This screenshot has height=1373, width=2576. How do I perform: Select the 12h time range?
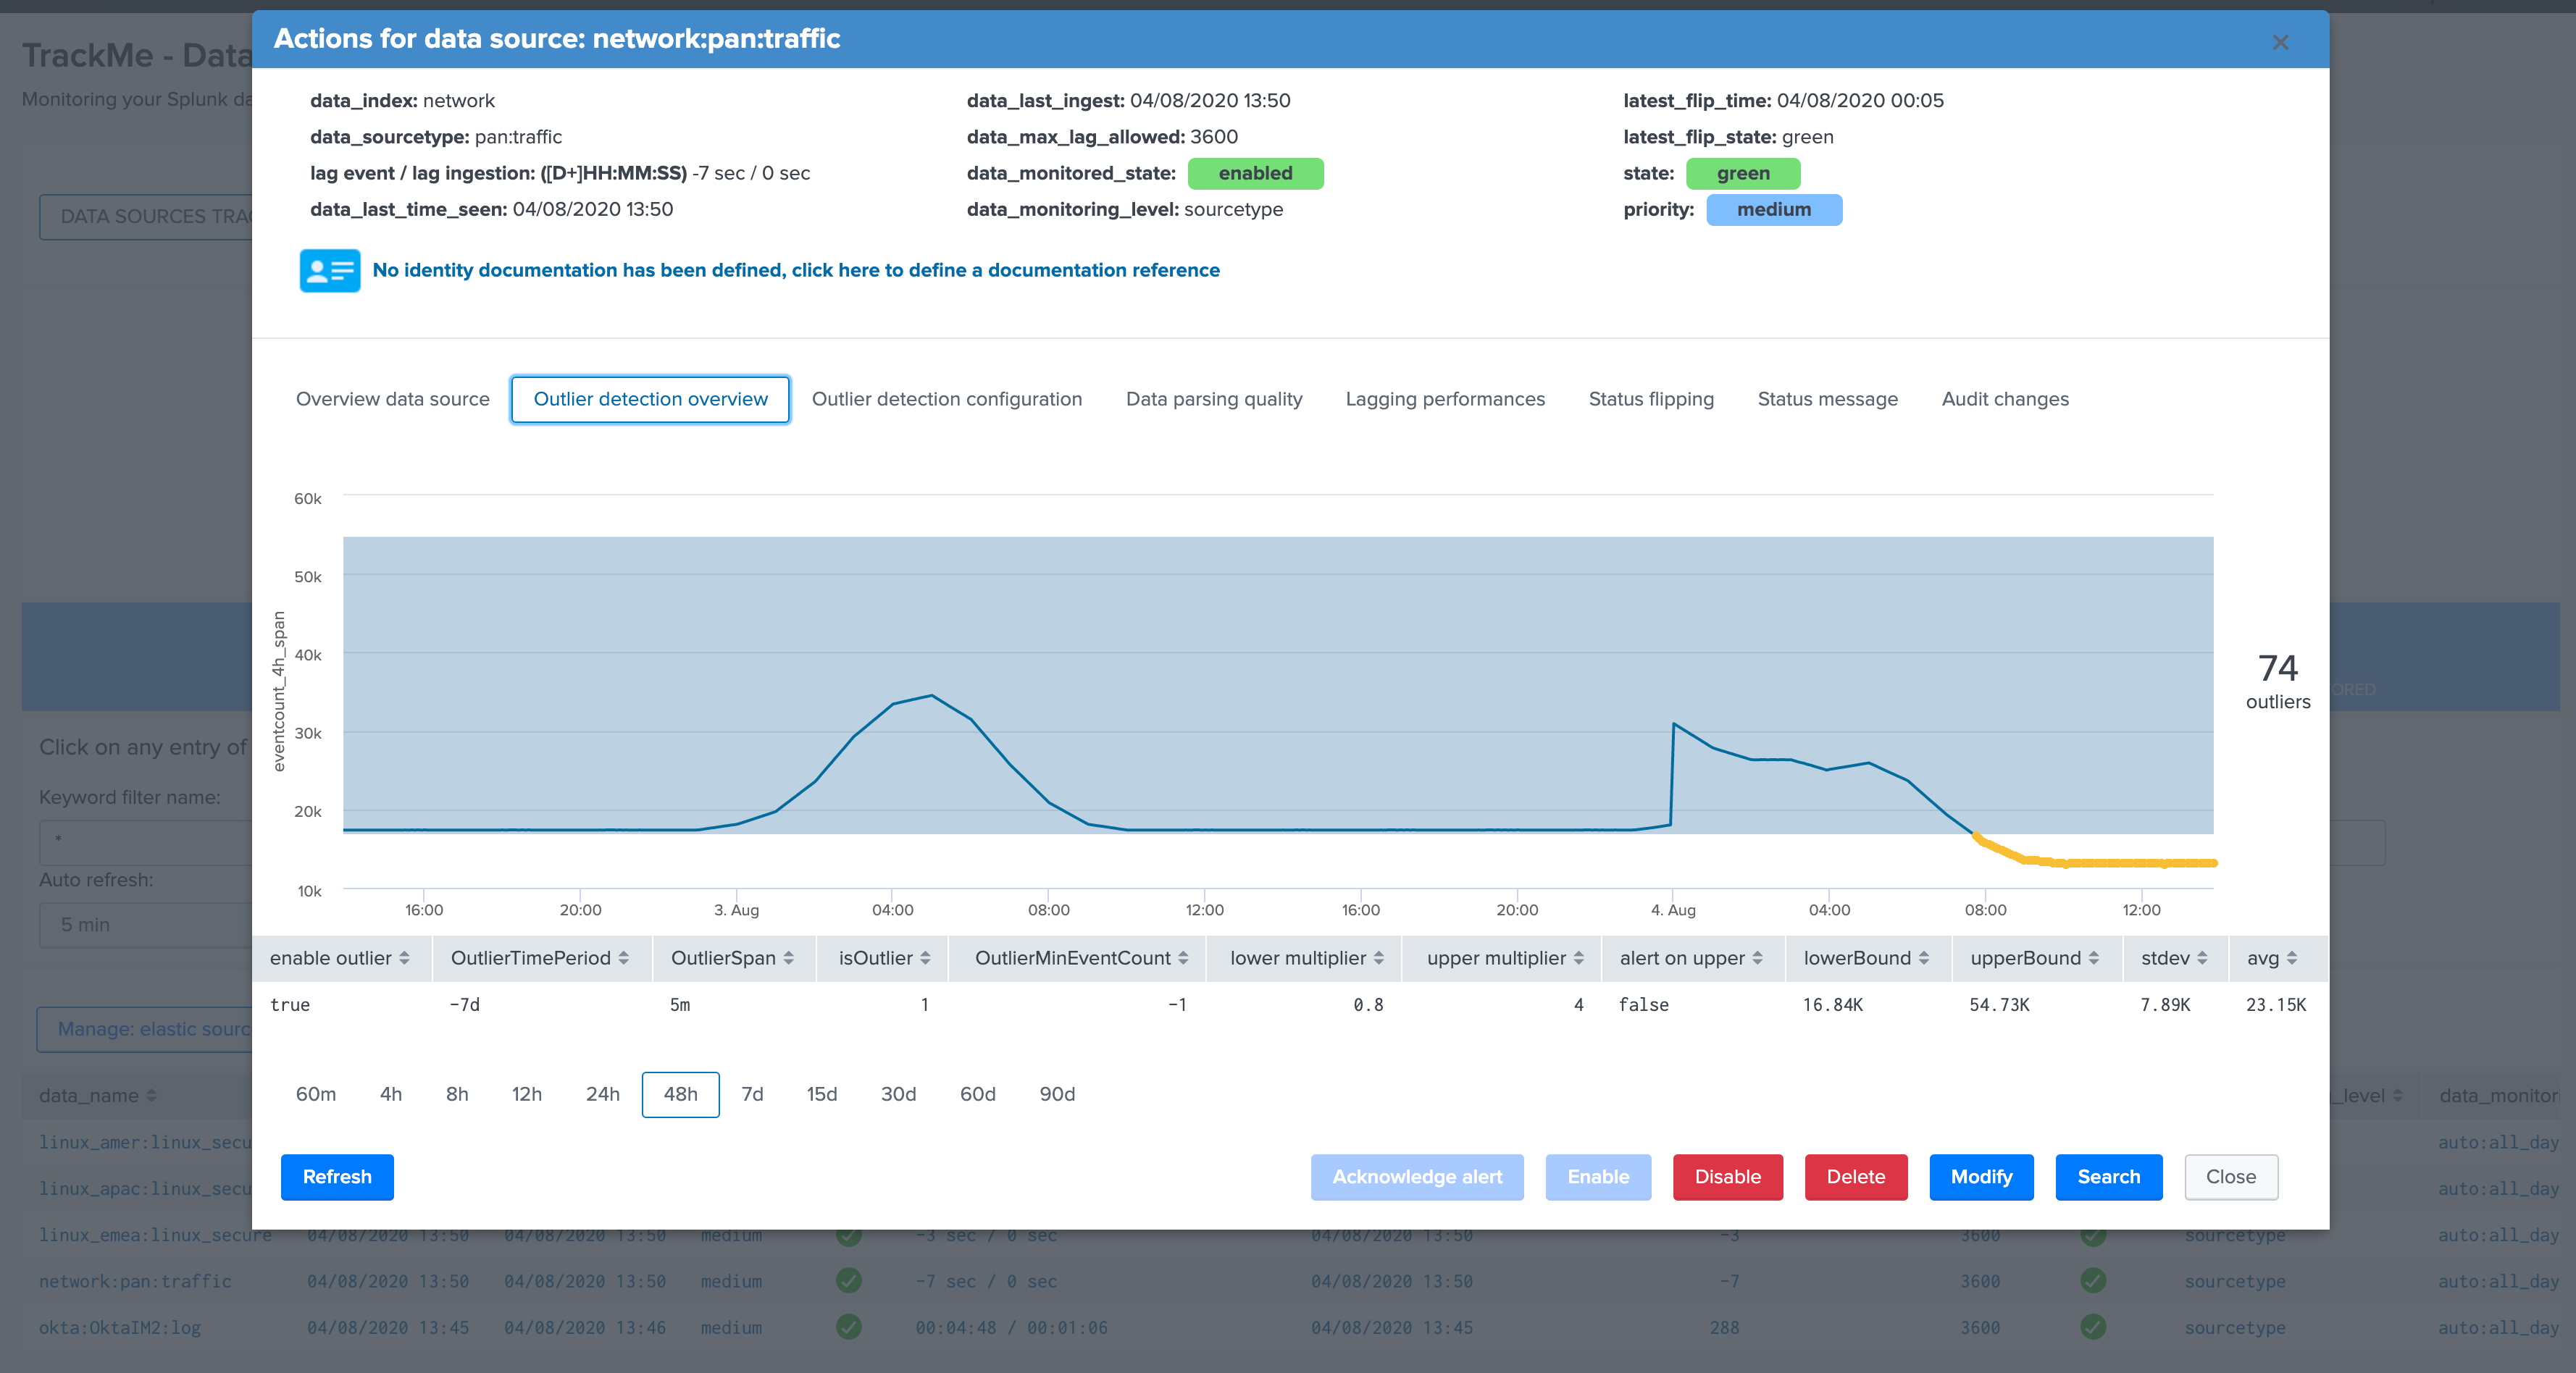[x=527, y=1094]
